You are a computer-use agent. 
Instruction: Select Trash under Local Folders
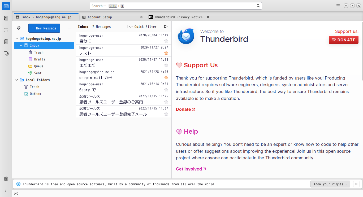(x=44, y=87)
